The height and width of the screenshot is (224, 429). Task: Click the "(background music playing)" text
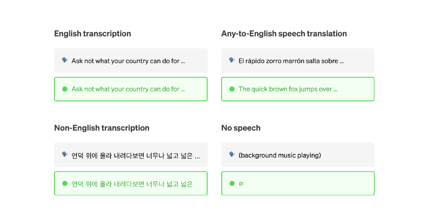pyautogui.click(x=280, y=155)
